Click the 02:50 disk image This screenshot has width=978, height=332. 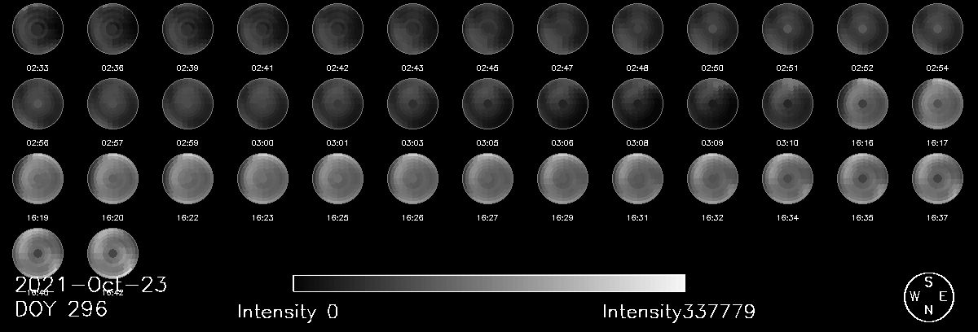[712, 28]
